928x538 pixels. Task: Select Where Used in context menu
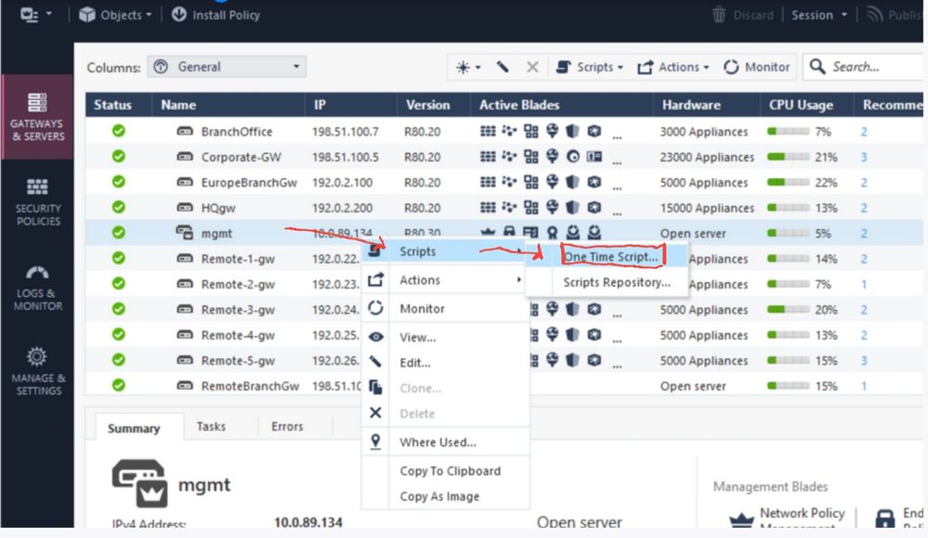pos(438,442)
